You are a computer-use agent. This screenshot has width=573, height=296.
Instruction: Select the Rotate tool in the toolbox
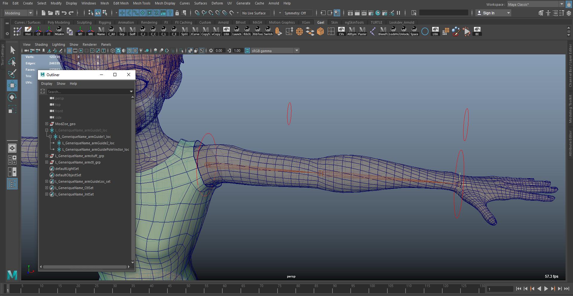tap(12, 97)
